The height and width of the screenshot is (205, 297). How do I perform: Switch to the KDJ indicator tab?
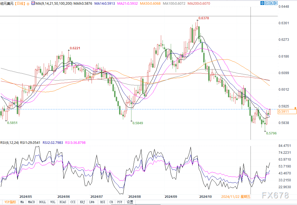click(x=82, y=202)
